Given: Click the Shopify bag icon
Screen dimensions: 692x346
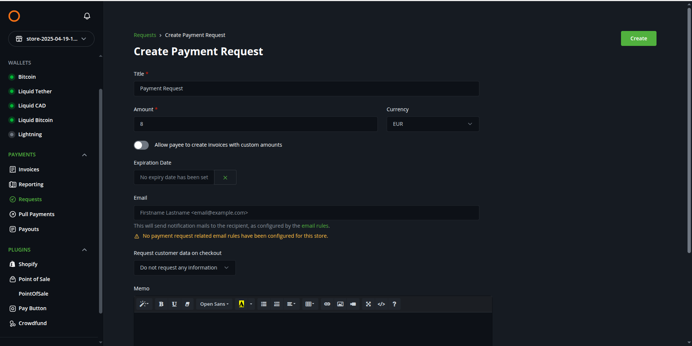Looking at the screenshot, I should (x=12, y=264).
